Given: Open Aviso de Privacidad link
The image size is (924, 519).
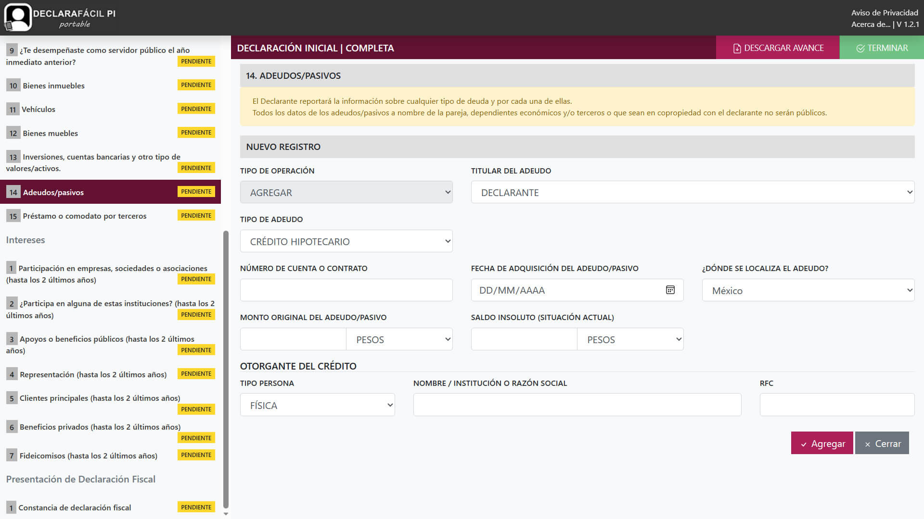Looking at the screenshot, I should pyautogui.click(x=885, y=13).
